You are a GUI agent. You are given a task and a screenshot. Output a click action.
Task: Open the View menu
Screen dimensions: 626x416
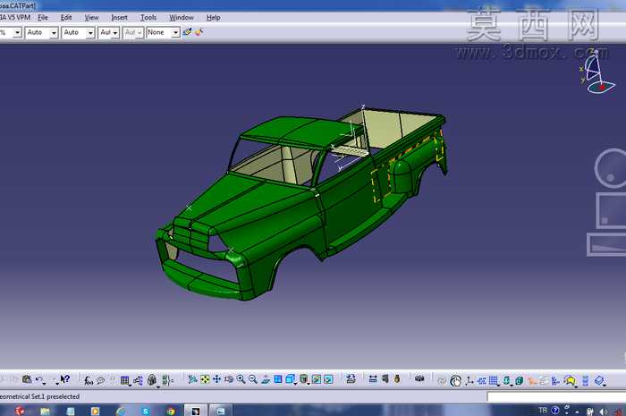(x=91, y=18)
